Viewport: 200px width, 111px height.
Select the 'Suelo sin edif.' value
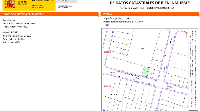[25, 36]
